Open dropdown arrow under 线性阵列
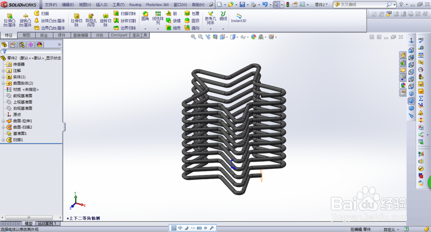Screen dimensions: 431x232 158,29
